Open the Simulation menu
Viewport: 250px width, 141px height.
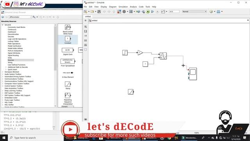pyautogui.click(x=123, y=7)
